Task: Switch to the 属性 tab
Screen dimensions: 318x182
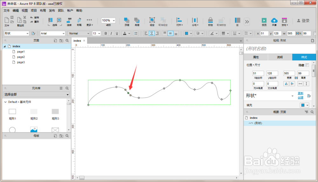Action: pos(256,57)
